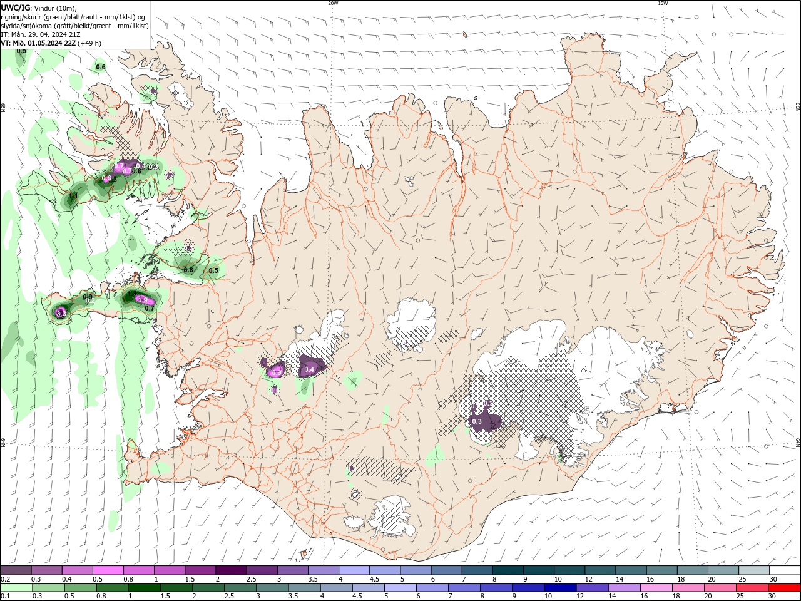Click the 0.7 value on Snæfellsnes green patch
Viewport: 801px width, 601px height.
click(150, 308)
